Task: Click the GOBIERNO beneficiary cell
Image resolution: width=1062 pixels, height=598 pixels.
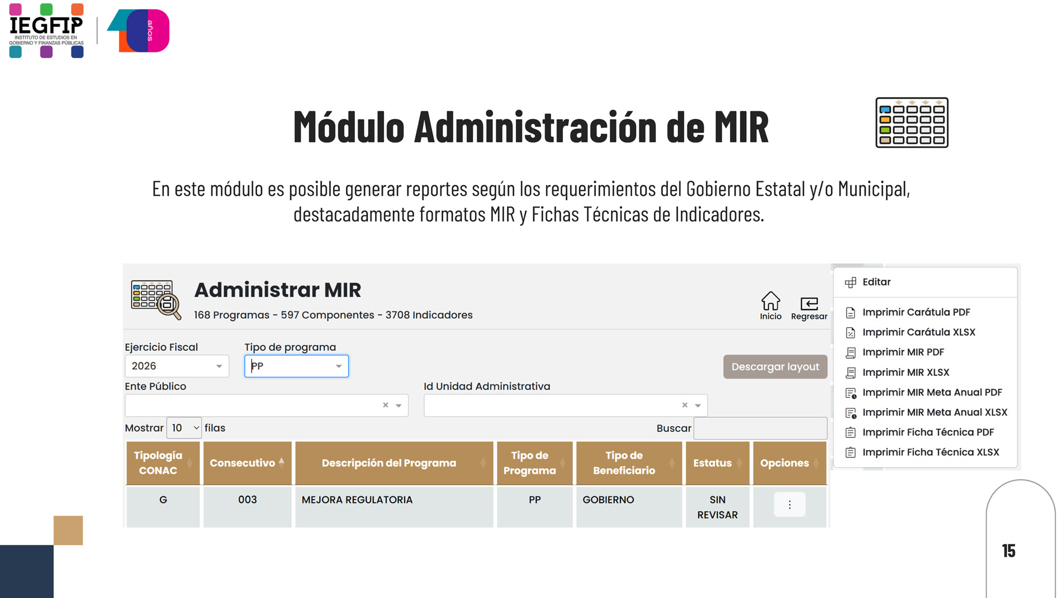Action: (629, 507)
